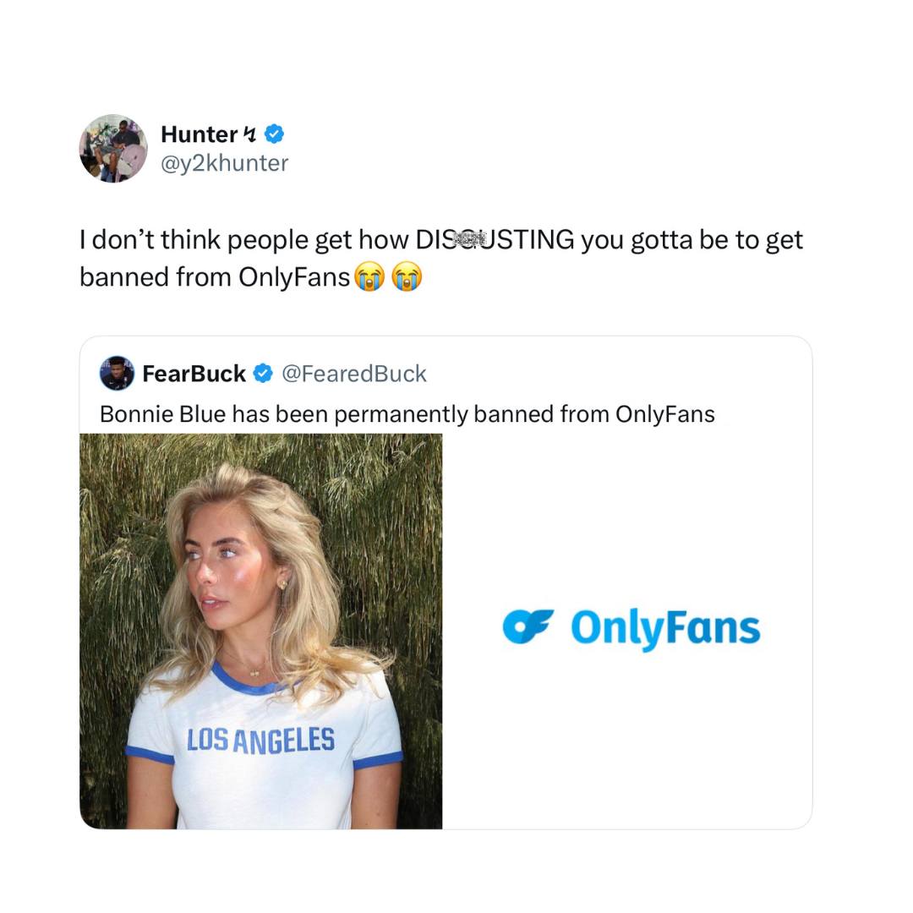This screenshot has height=913, width=913.
Task: Click the OnlyFans wordmark in the image
Action: [x=665, y=628]
